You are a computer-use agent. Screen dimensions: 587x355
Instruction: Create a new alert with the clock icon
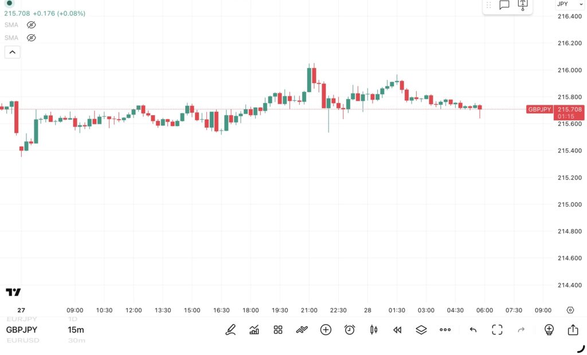350,330
